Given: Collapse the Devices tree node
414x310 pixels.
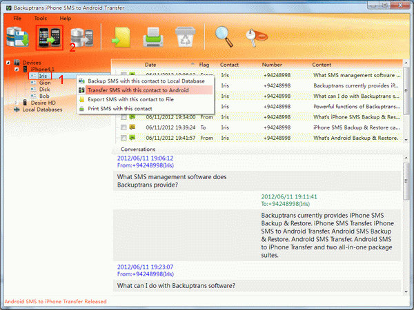Looking at the screenshot, I should 8,63.
